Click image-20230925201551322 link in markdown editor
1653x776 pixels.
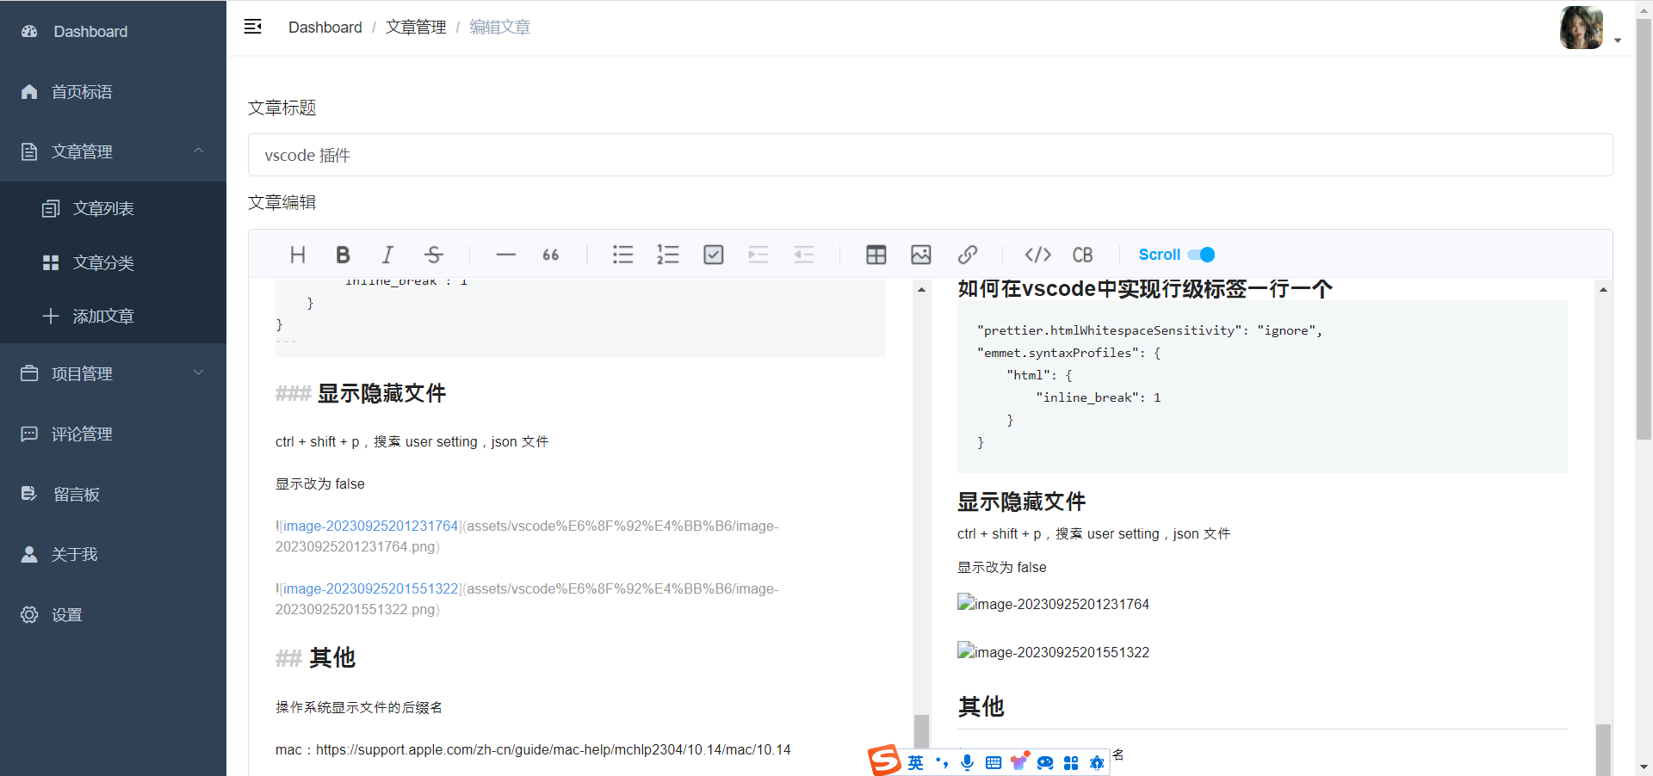point(371,588)
